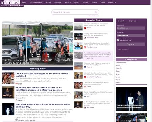Click the Sign-in button
This screenshot has width=152, height=122.
[131, 44]
